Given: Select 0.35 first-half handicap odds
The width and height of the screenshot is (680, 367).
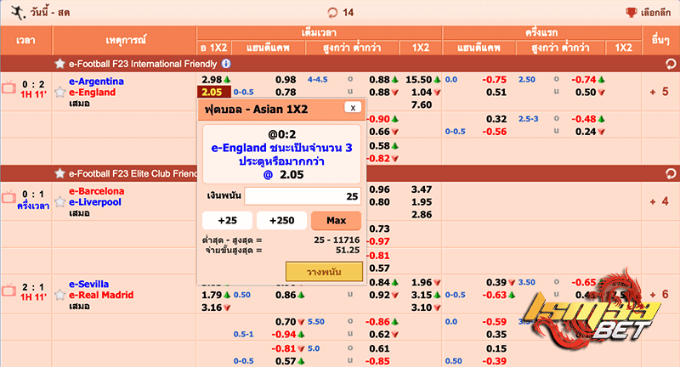Looking at the screenshot, I should (x=496, y=335).
